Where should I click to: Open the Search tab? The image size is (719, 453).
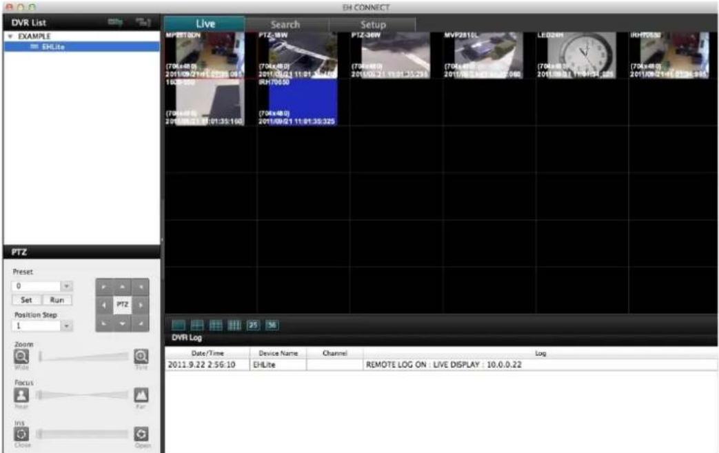click(x=285, y=24)
